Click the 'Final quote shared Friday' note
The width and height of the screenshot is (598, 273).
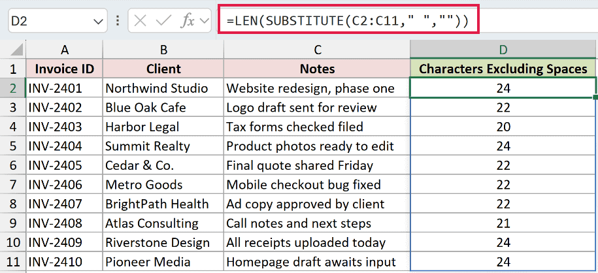318,165
